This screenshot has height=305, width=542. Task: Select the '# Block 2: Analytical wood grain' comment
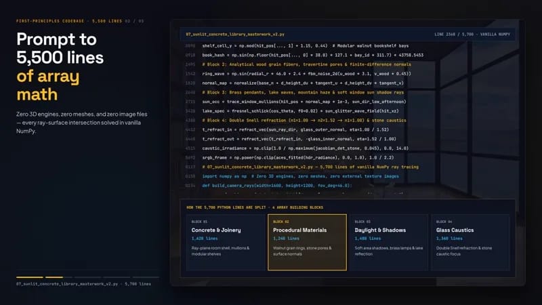pos(307,64)
